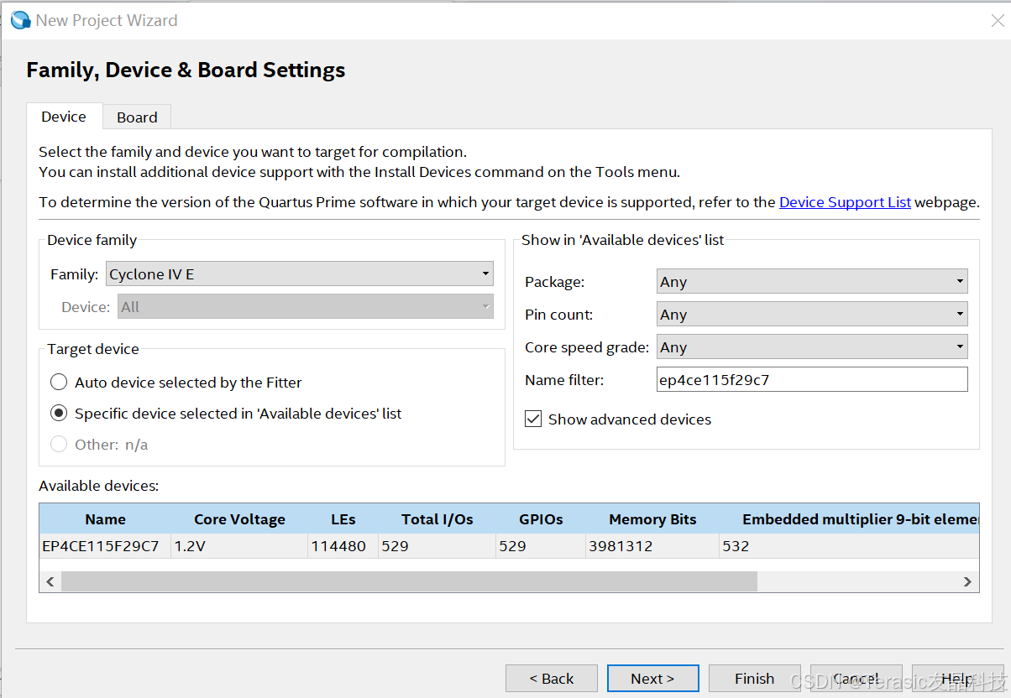Switch to the Device tab
The height and width of the screenshot is (698, 1011).
pyautogui.click(x=64, y=117)
